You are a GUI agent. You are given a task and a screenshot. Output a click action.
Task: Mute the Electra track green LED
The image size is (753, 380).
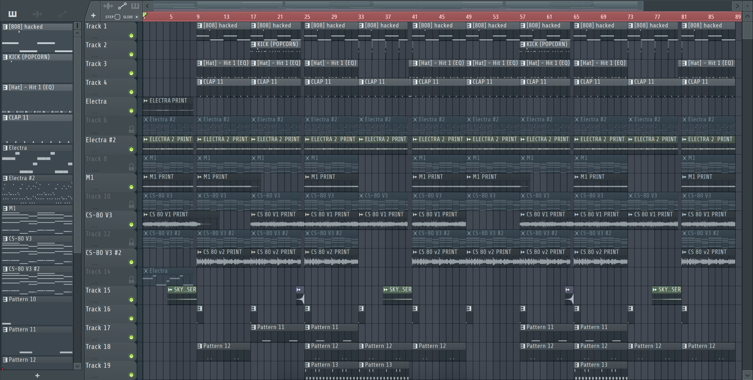(x=131, y=111)
